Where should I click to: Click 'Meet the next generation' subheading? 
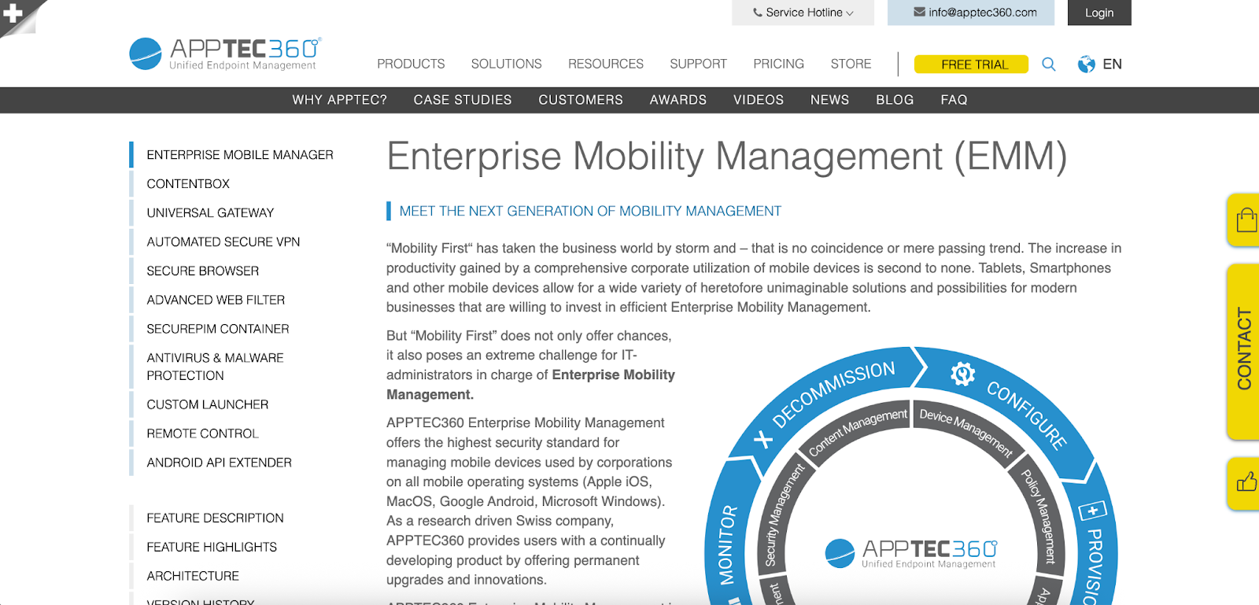pyautogui.click(x=590, y=211)
